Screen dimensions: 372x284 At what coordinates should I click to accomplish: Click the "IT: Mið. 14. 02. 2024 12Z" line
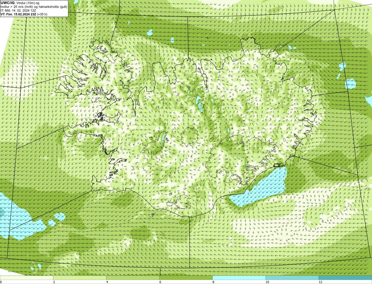point(18,10)
